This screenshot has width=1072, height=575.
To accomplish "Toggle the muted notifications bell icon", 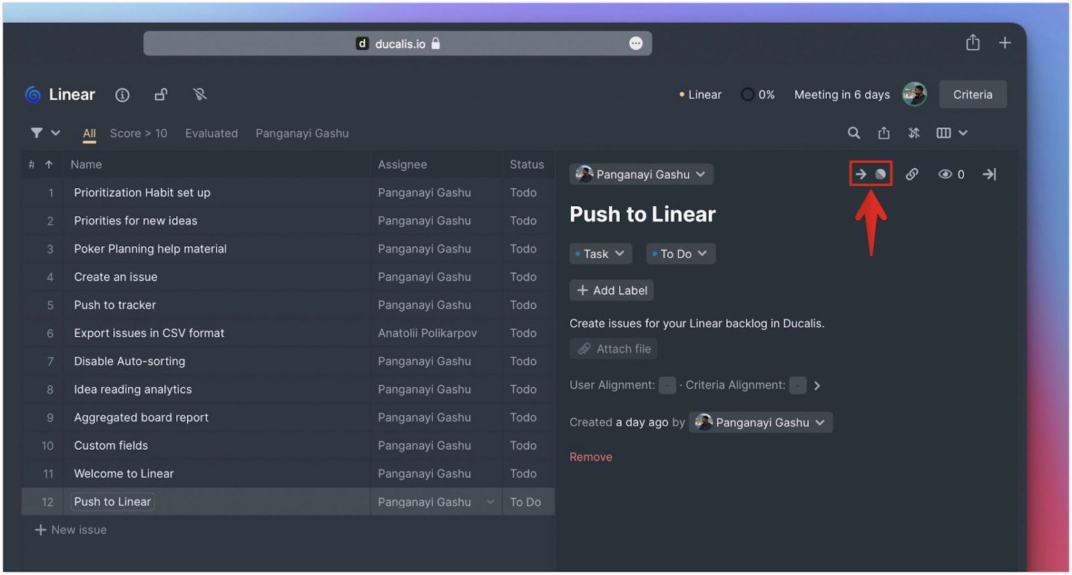I will click(x=200, y=94).
